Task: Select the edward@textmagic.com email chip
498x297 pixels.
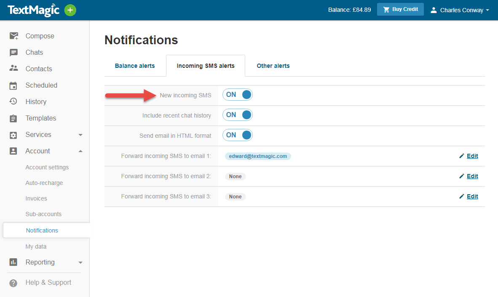Action: pyautogui.click(x=258, y=156)
